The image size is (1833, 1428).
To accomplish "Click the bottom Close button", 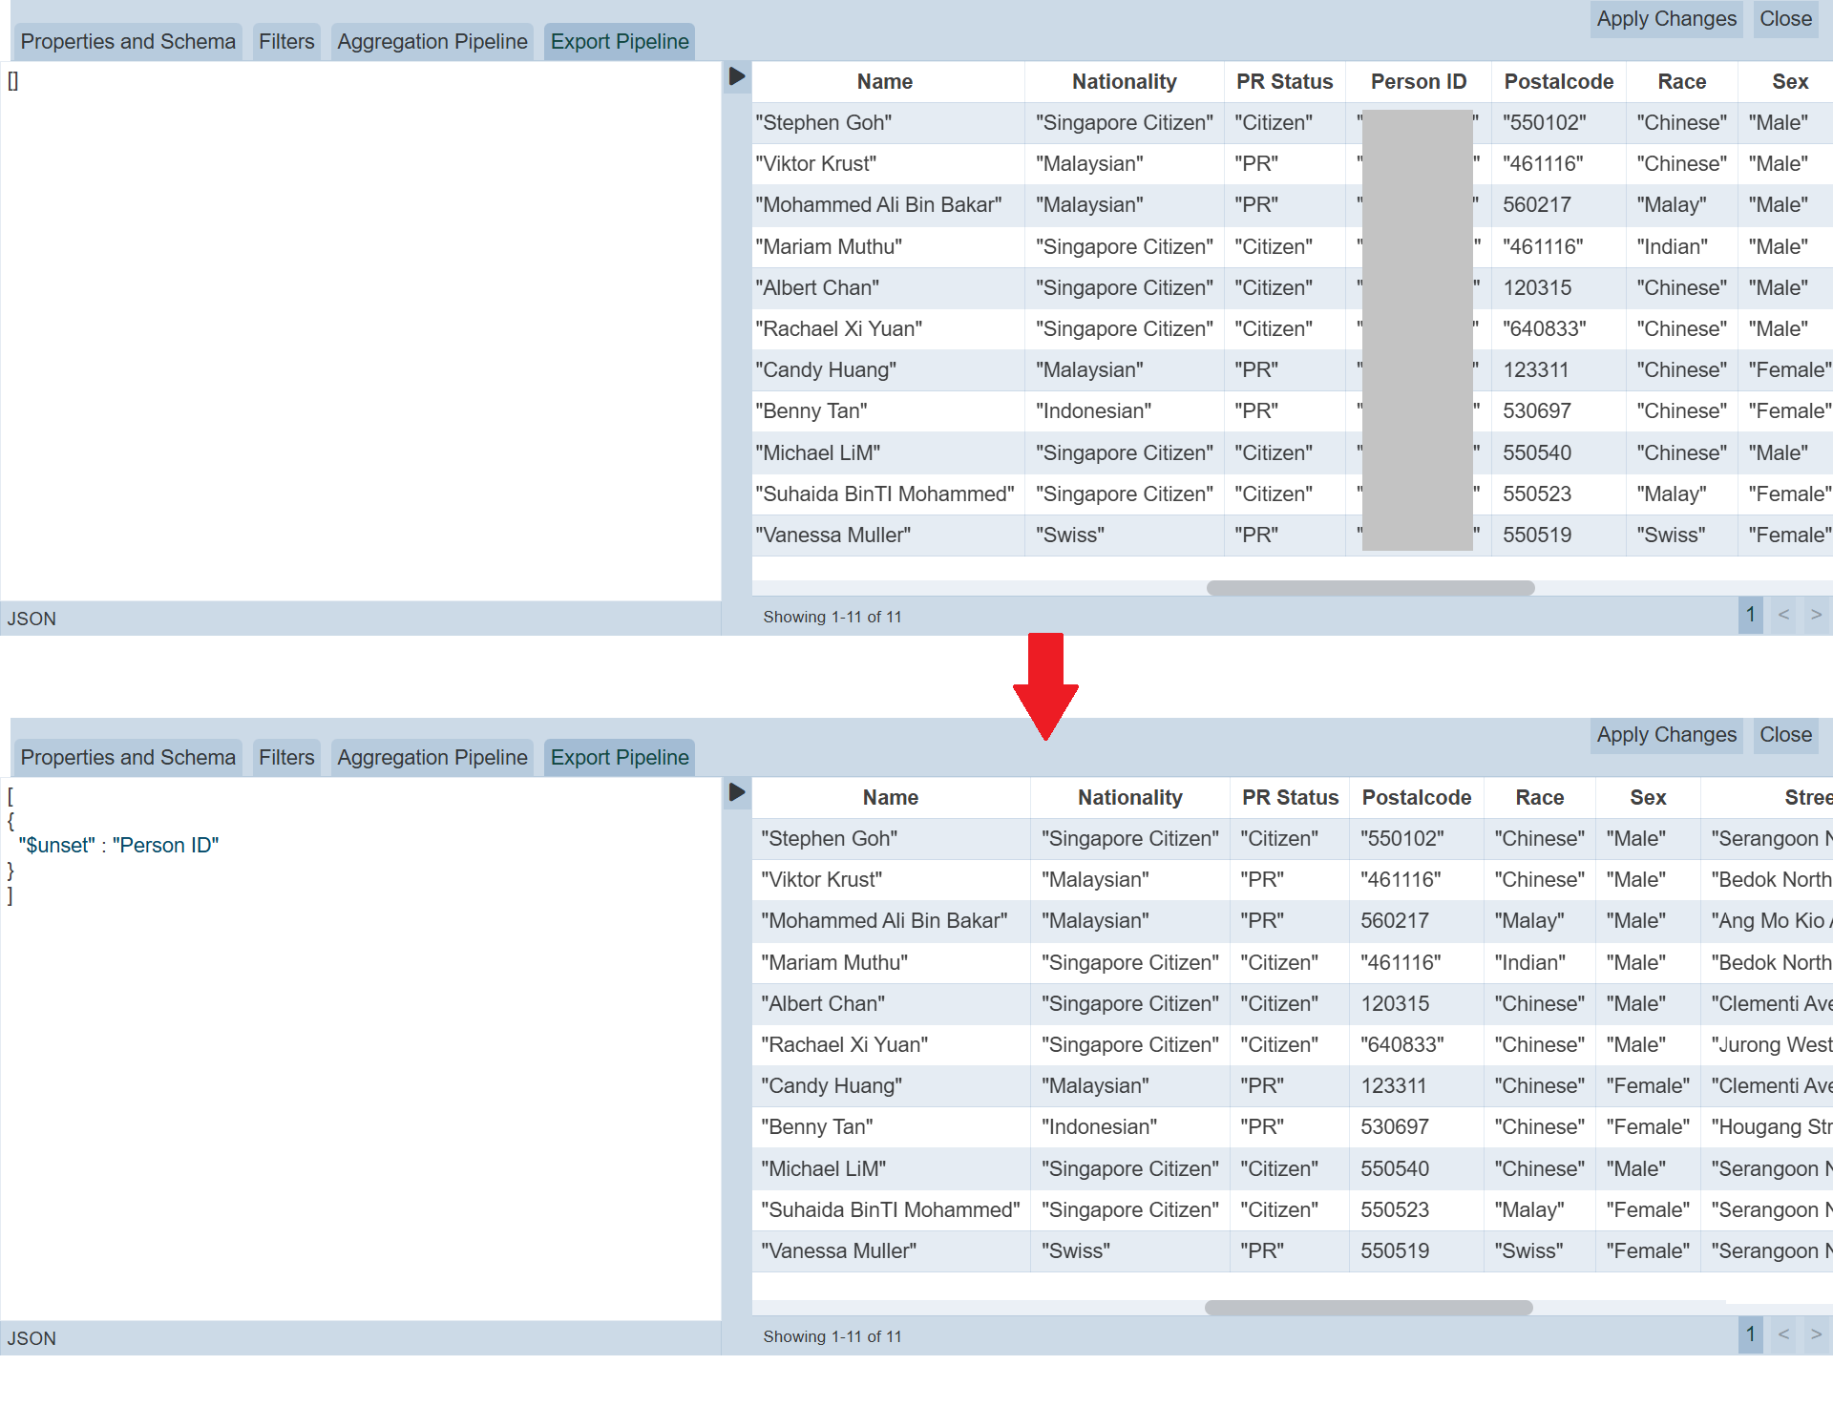I will point(1784,735).
